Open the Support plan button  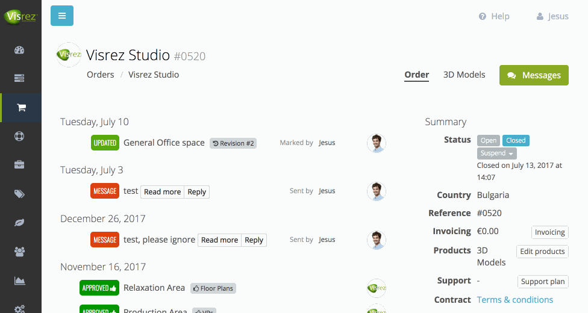point(543,282)
